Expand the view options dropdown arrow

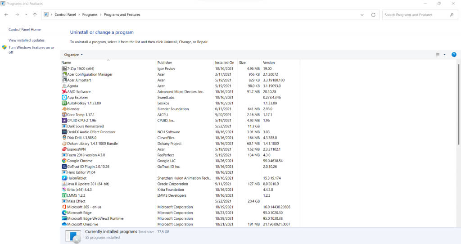(444, 54)
